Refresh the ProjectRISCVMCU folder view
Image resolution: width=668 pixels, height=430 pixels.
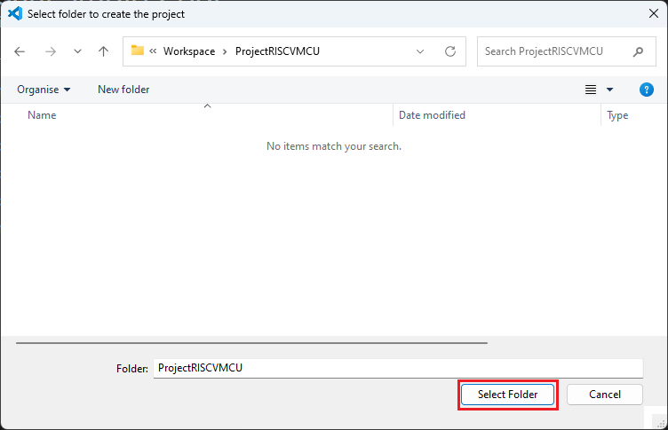[450, 51]
